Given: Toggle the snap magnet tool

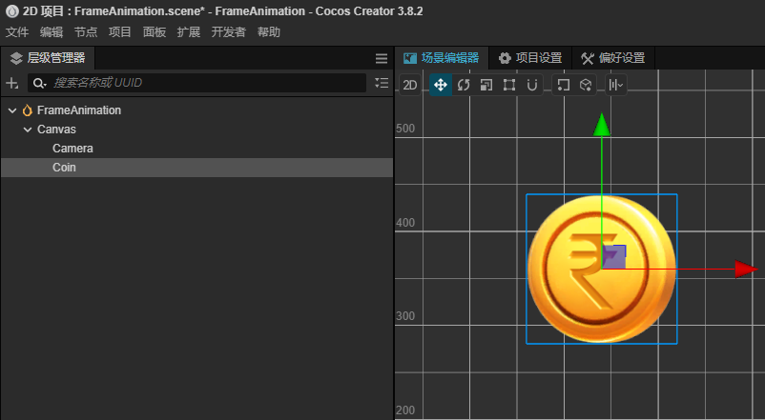Looking at the screenshot, I should [532, 86].
